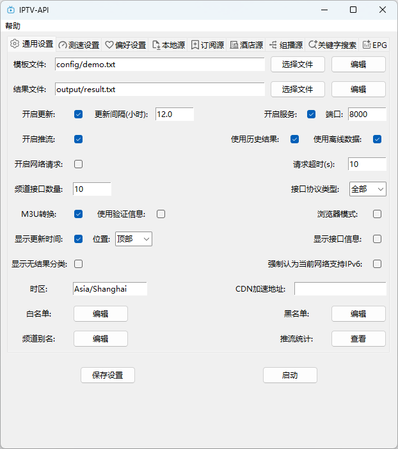The image size is (398, 449).
Task: Click 编辑 for 频道别名
Action: [x=100, y=339]
